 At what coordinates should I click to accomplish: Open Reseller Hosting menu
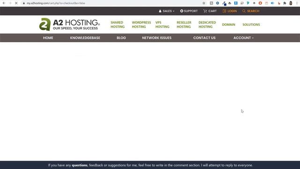(x=184, y=24)
